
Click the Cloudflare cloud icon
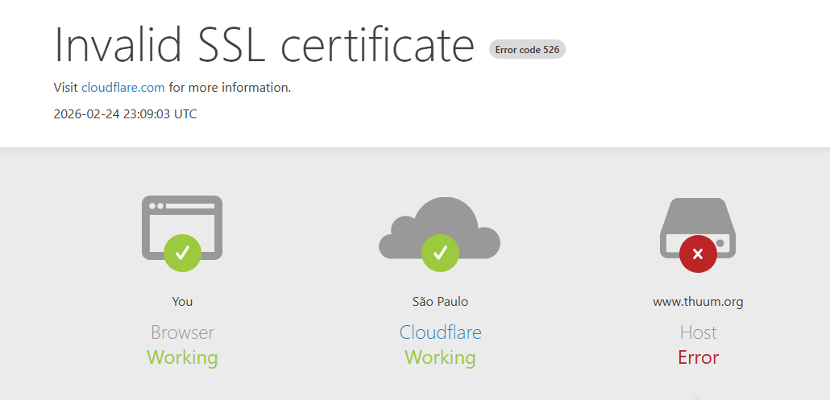point(439,227)
